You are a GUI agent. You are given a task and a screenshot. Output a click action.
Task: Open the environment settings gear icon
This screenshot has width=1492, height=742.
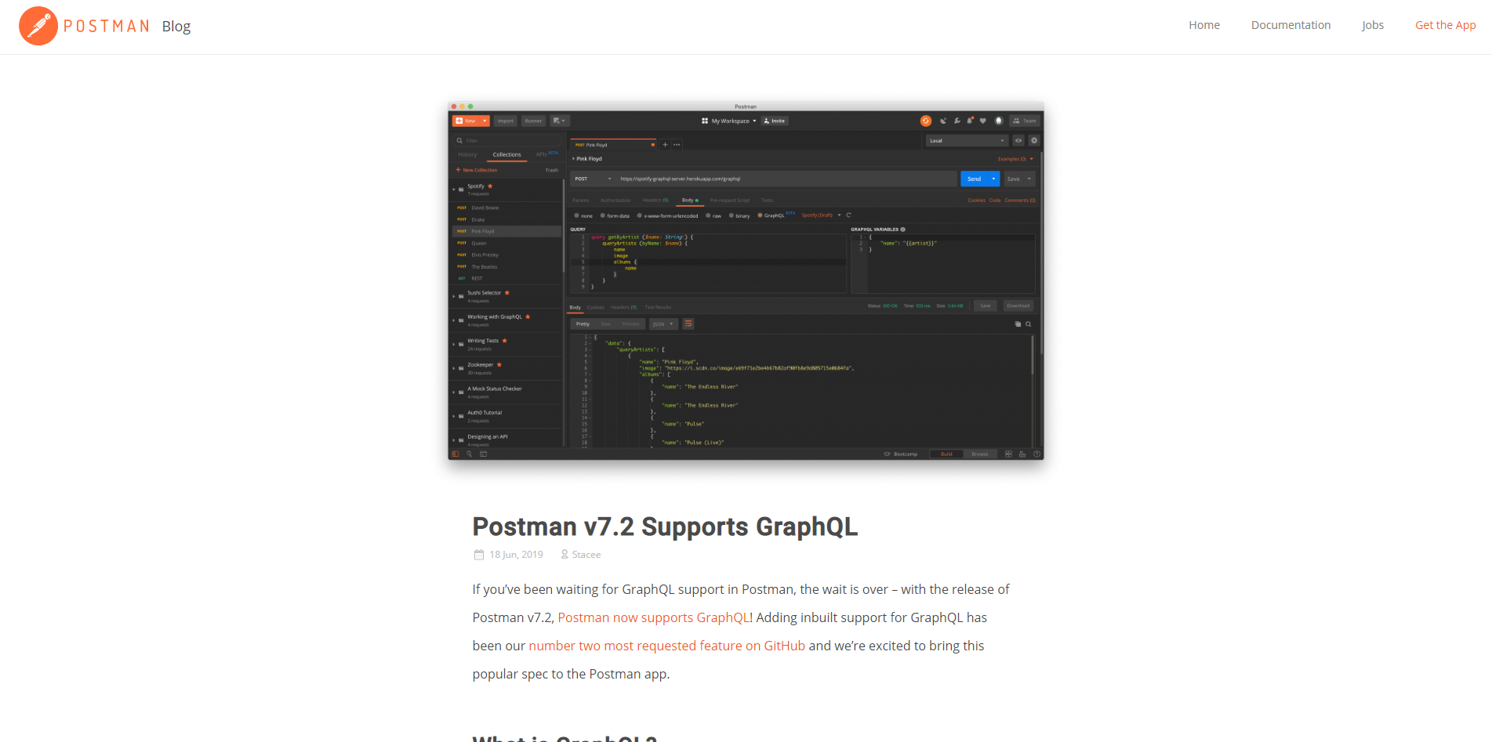click(x=1034, y=141)
